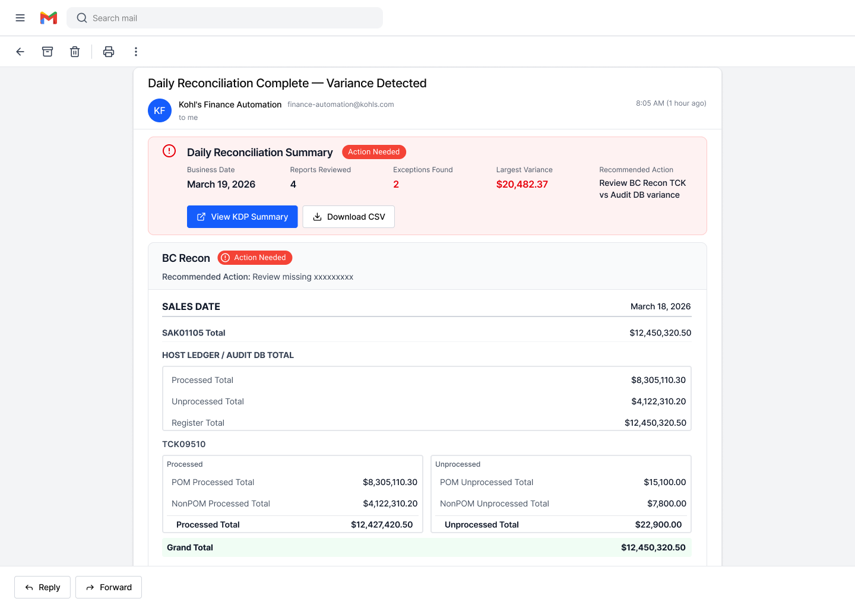Click the Register Total row label
Image resolution: width=855 pixels, height=608 pixels.
pyautogui.click(x=198, y=423)
